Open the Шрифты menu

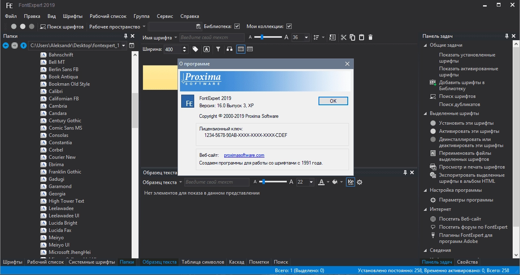(x=73, y=16)
